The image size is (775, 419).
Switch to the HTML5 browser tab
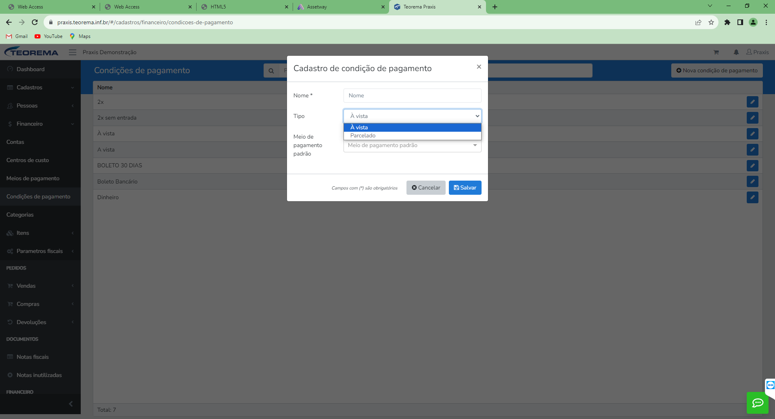click(244, 7)
